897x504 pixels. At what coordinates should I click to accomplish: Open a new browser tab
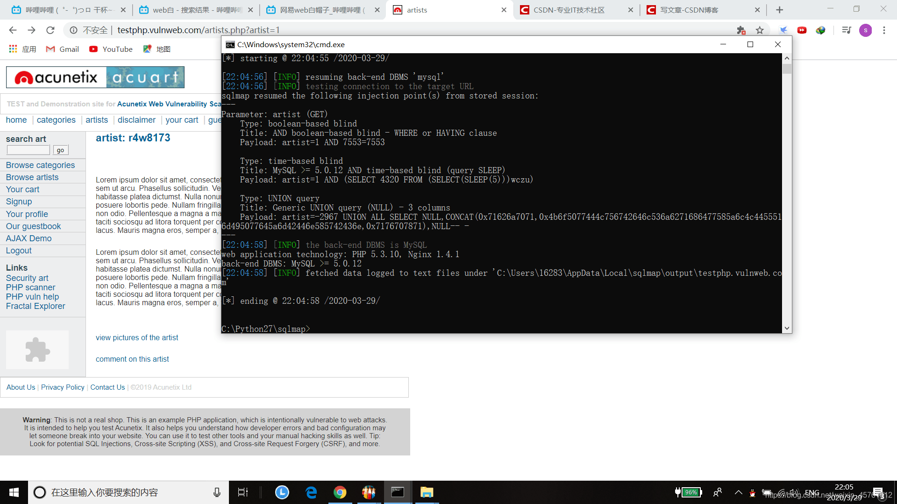779,10
